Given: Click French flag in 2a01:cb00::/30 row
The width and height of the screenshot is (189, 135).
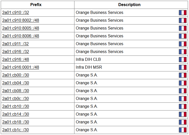Looking at the screenshot, I should (x=183, y=75).
